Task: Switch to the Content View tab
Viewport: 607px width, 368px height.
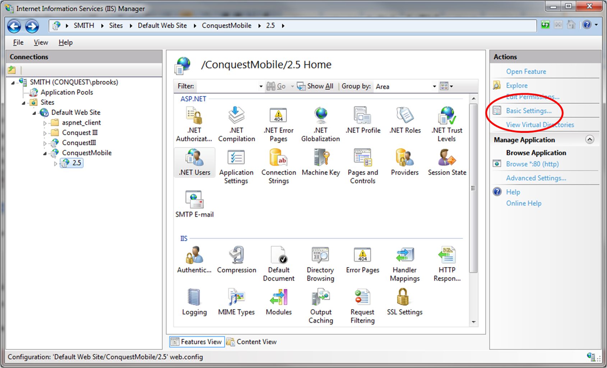Action: click(x=251, y=342)
